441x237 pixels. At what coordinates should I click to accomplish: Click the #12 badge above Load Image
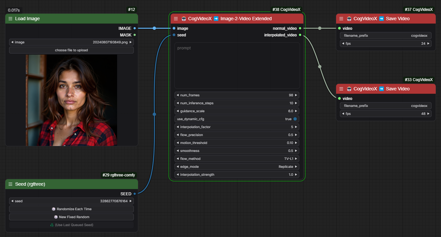tap(132, 10)
